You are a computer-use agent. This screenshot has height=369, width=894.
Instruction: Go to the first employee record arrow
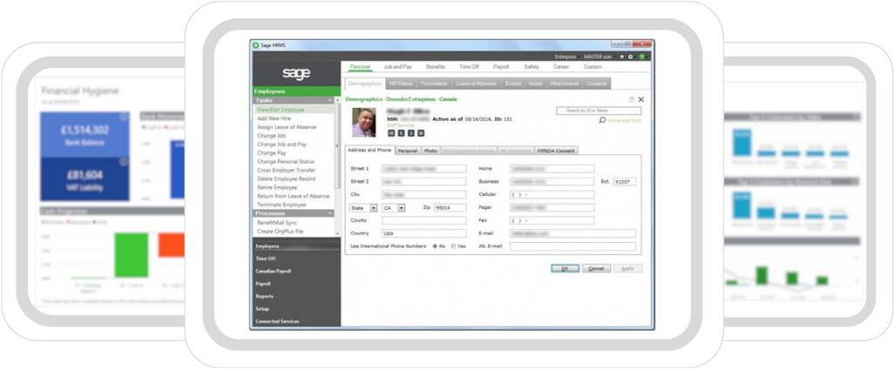pyautogui.click(x=391, y=133)
